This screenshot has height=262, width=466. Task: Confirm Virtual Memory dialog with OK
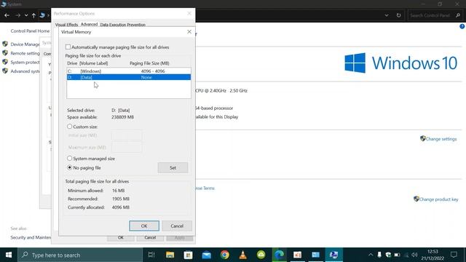[x=144, y=226]
